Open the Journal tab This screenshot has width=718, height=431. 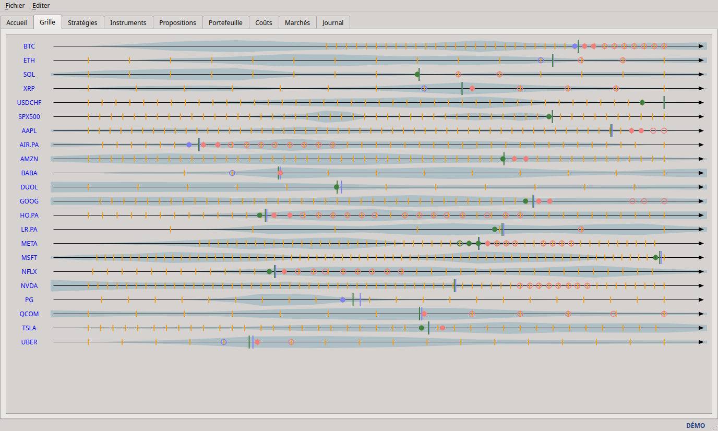333,22
